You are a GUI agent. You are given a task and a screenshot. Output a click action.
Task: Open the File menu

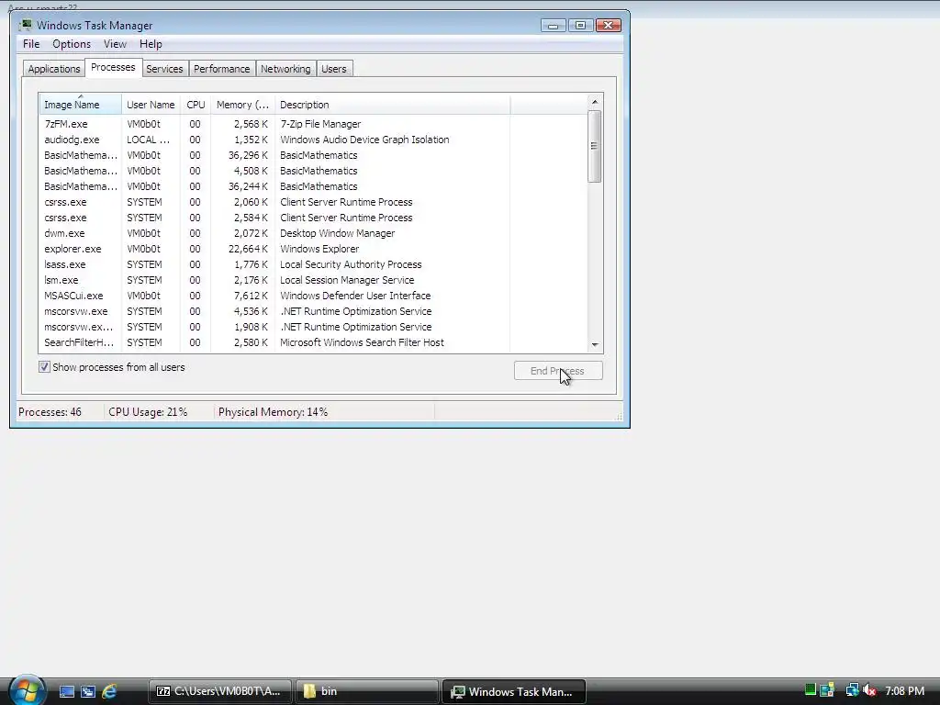click(31, 44)
